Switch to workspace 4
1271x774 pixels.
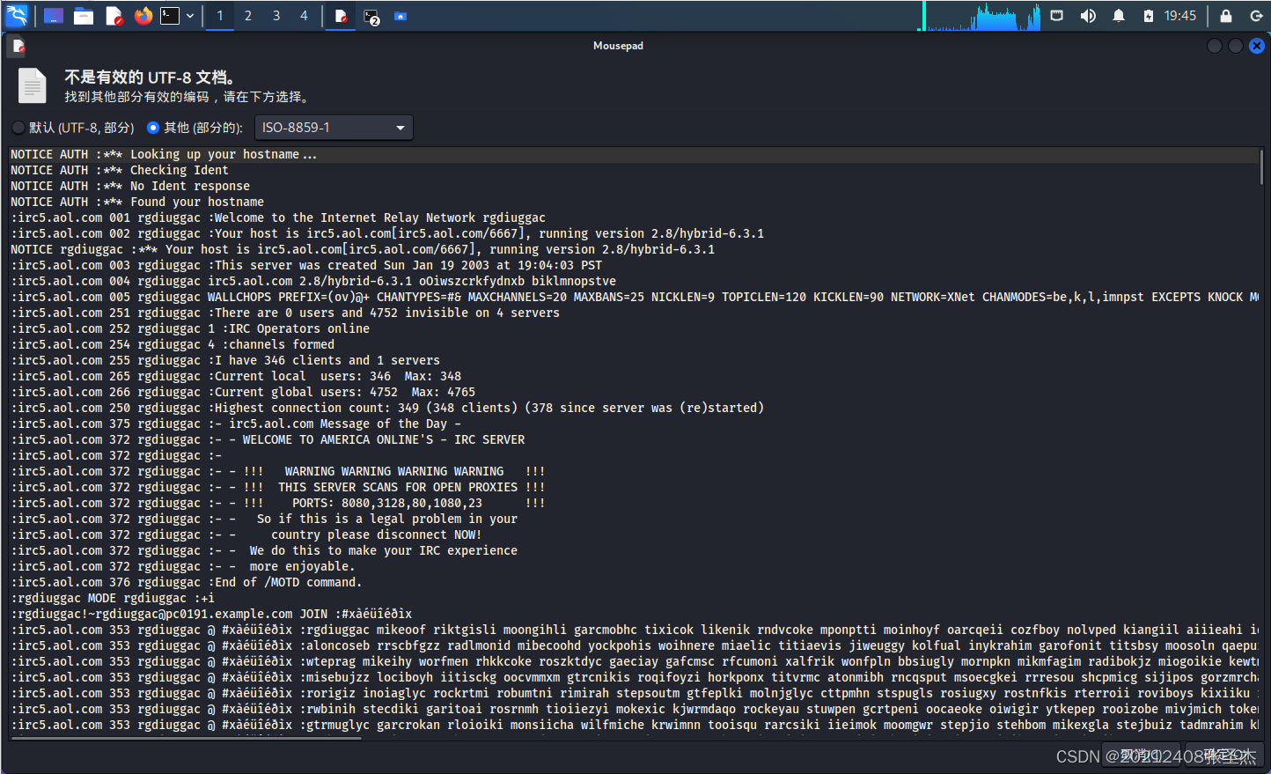(x=305, y=16)
